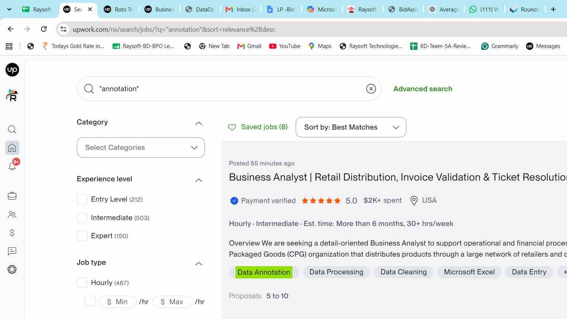This screenshot has width=567, height=319.
Task: Focus the Min hourly rate input field
Action: (118, 302)
